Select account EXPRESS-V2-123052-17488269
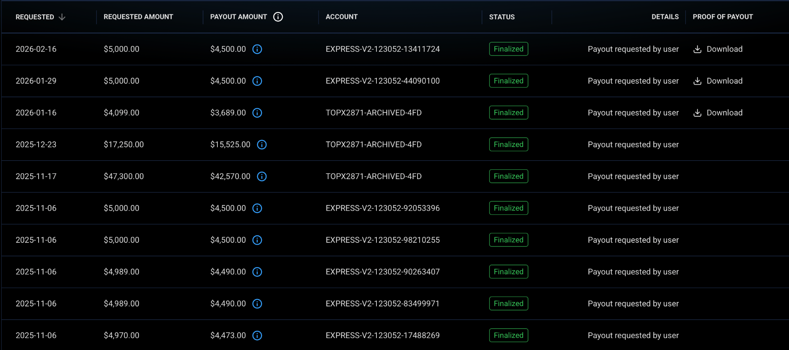The width and height of the screenshot is (789, 350). pyautogui.click(x=383, y=336)
